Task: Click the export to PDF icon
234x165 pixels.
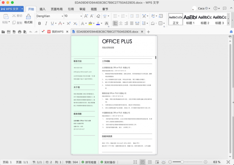Action: coord(14,32)
